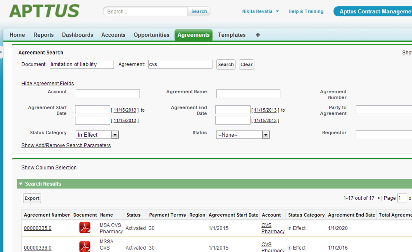Click the plus icon to add tabs
Screen dimensions: 412x252
258,35
